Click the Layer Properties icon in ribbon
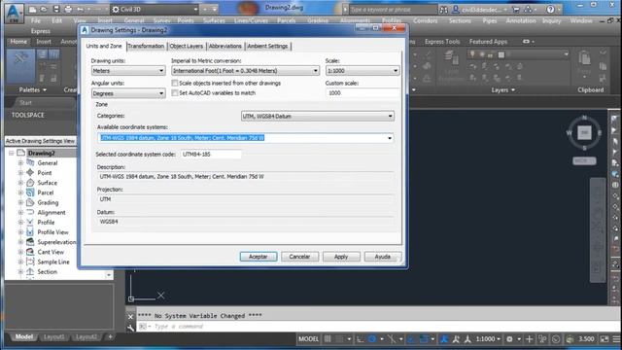 point(451,59)
